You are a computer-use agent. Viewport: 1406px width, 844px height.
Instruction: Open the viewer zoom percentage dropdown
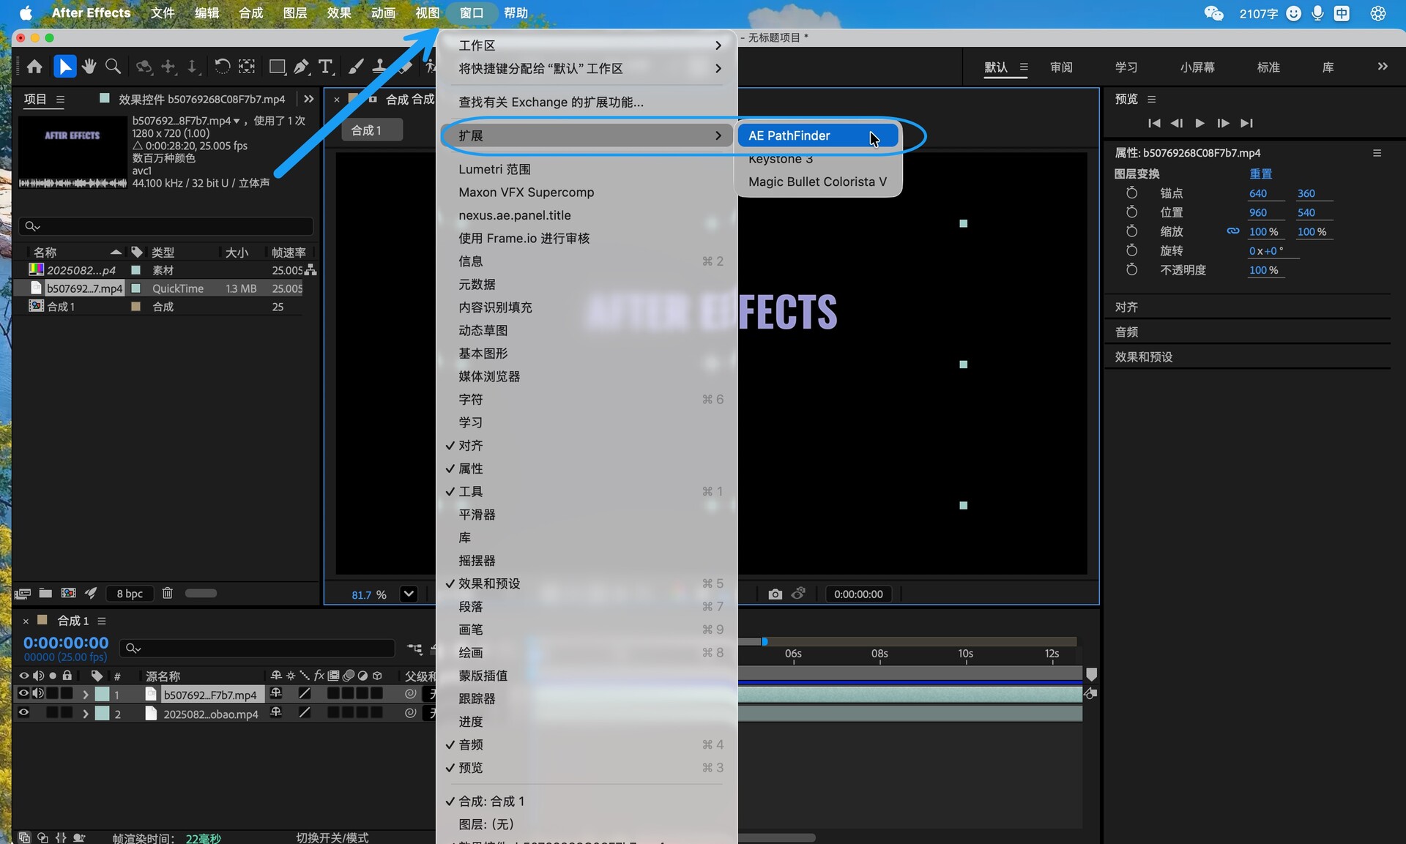click(x=409, y=594)
